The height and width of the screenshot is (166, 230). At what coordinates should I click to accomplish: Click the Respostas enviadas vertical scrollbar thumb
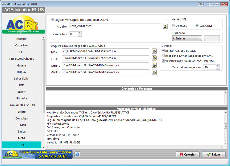(226, 126)
